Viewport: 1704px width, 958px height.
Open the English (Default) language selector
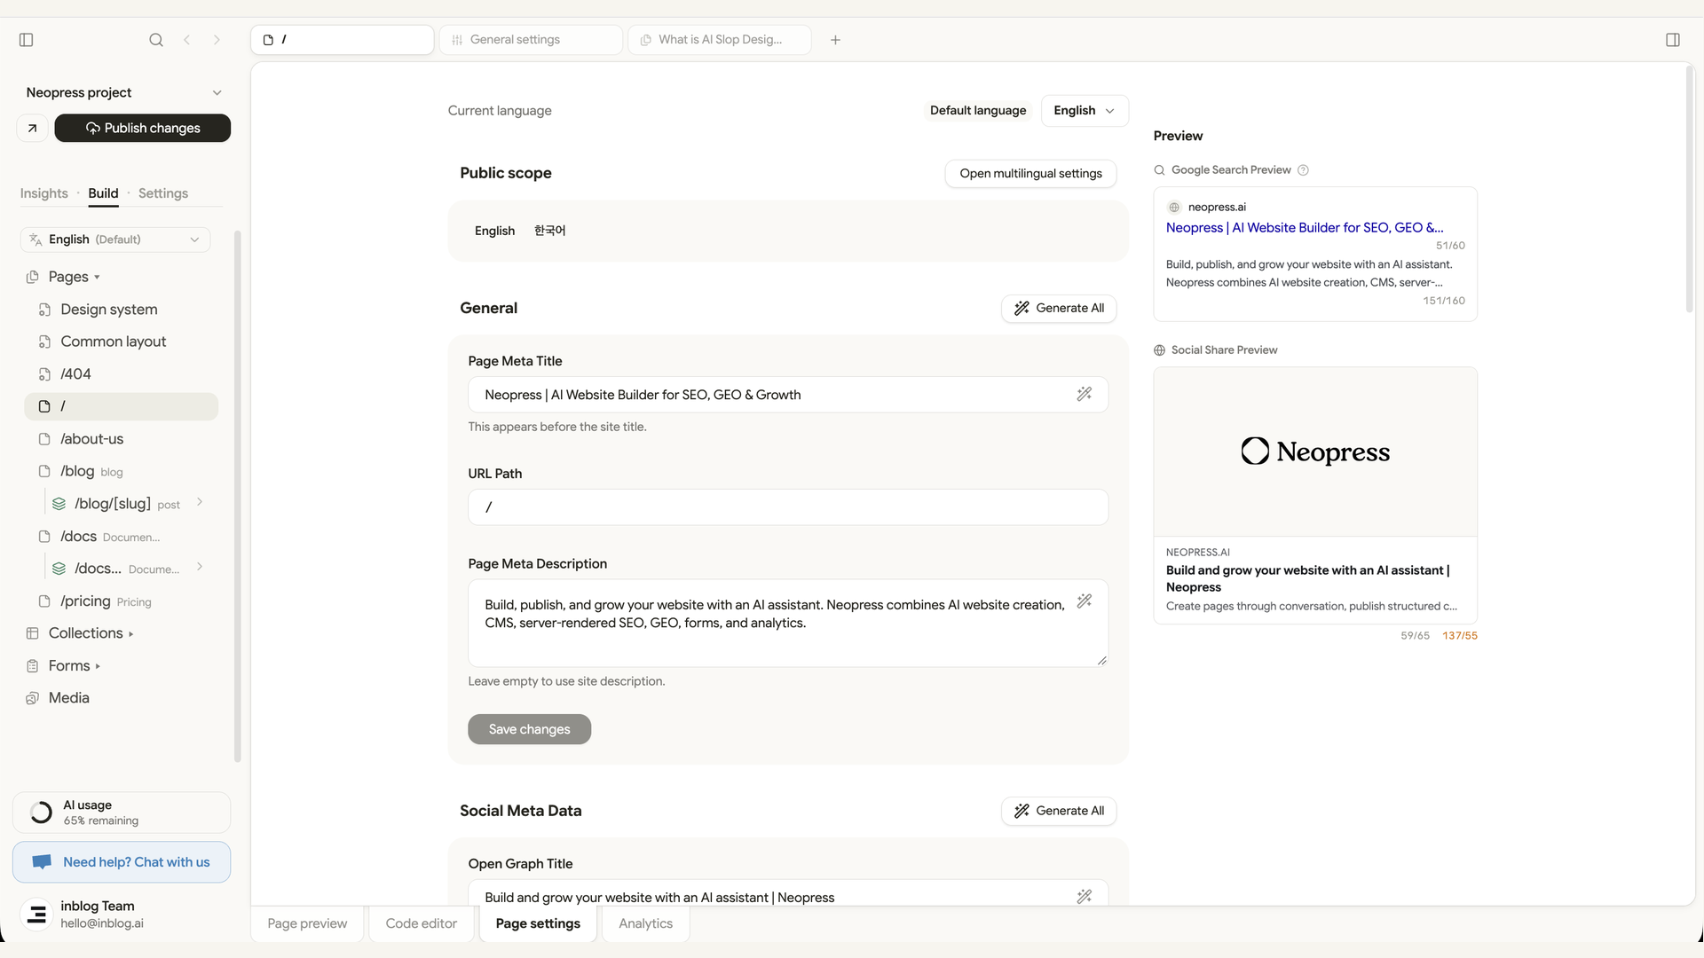tap(115, 239)
